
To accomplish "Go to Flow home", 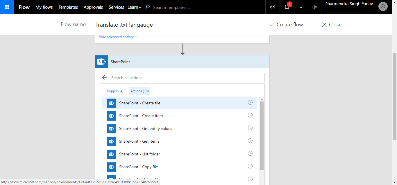I will (24, 7).
